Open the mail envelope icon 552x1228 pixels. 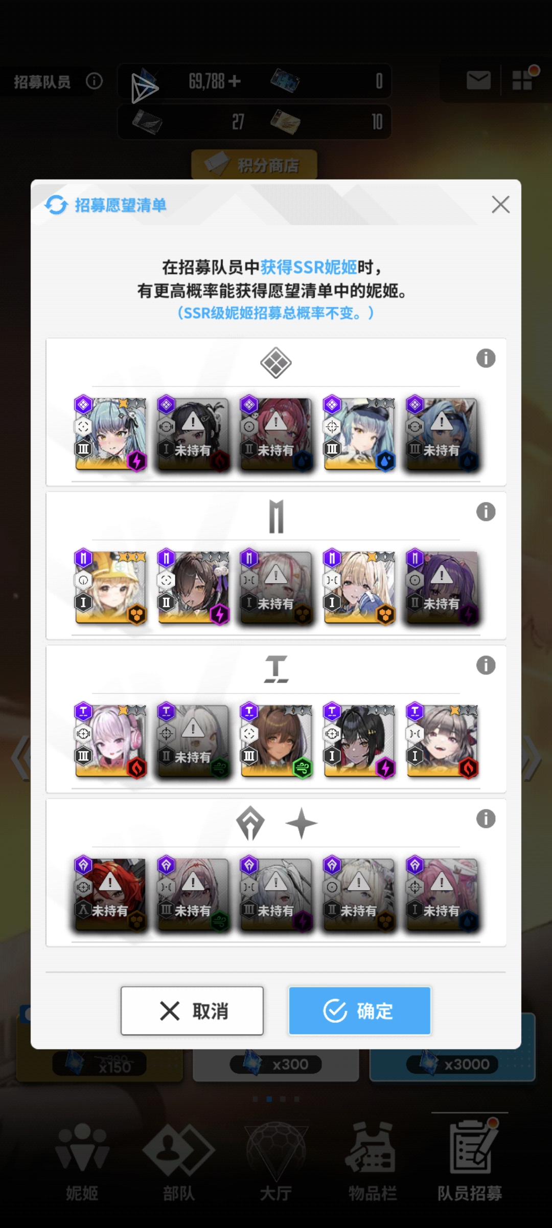click(x=478, y=80)
